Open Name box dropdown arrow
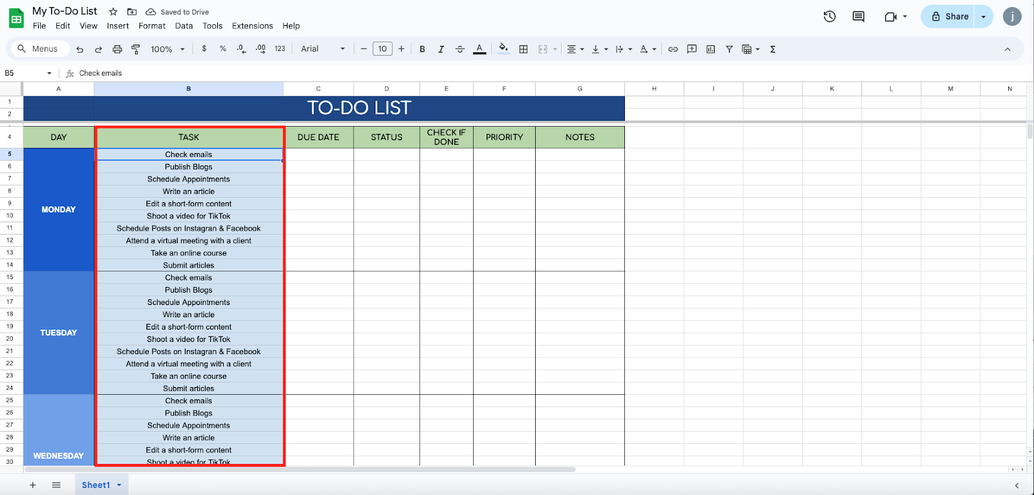Image resolution: width=1034 pixels, height=495 pixels. [x=49, y=73]
